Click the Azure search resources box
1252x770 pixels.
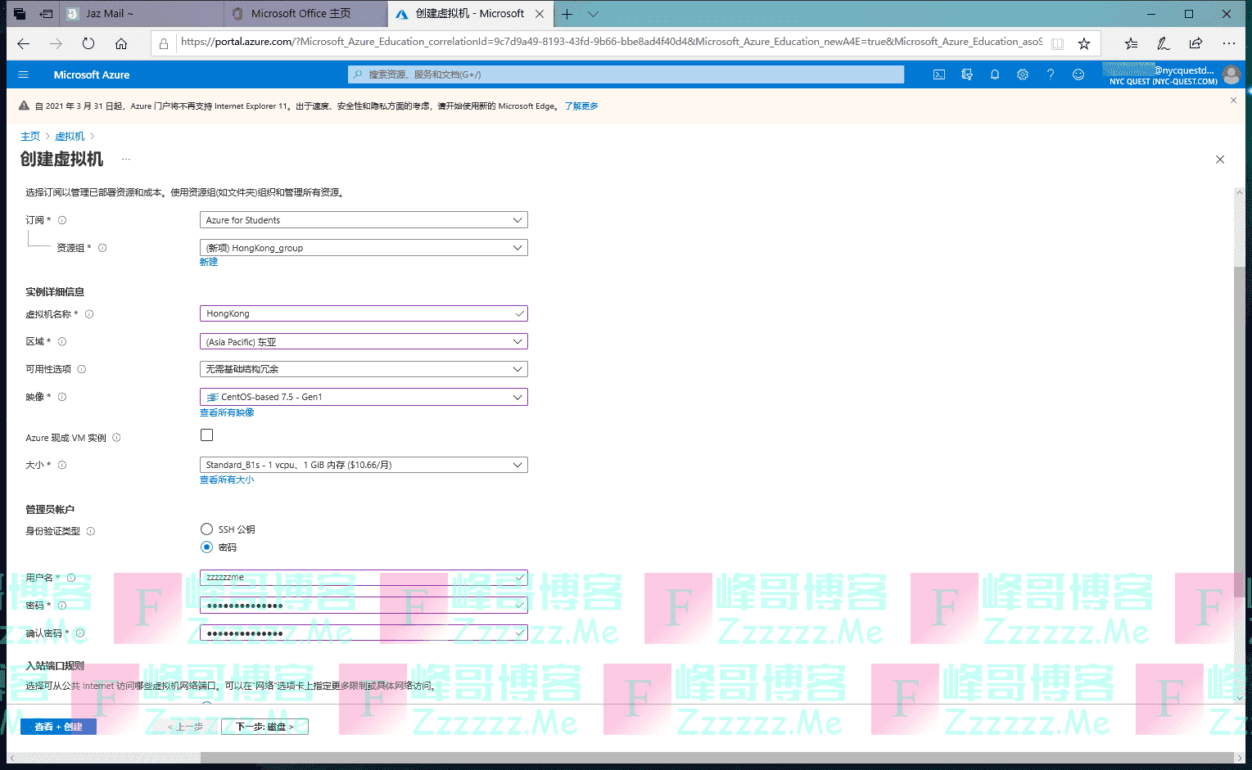(626, 74)
